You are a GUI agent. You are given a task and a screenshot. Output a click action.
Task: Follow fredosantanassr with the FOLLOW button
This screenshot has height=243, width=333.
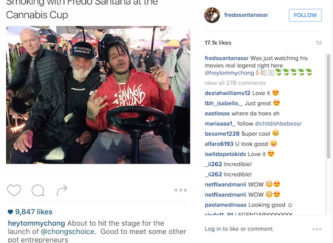305,15
